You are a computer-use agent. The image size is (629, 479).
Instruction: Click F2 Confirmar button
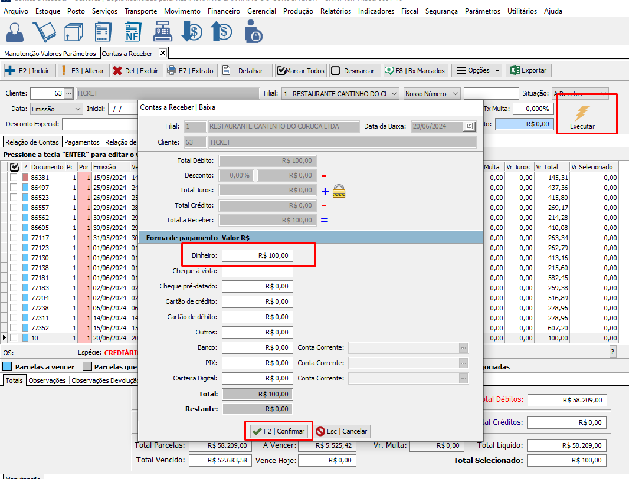278,431
